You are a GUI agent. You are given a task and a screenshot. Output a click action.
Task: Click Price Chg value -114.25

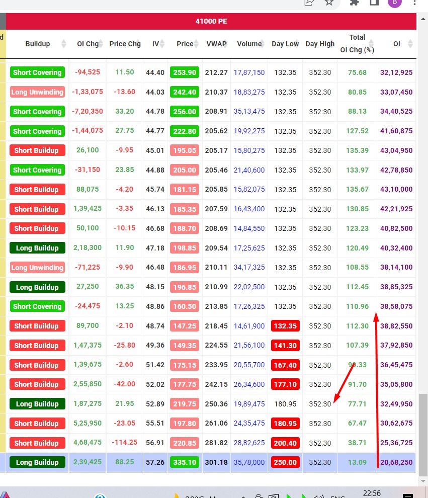[124, 443]
